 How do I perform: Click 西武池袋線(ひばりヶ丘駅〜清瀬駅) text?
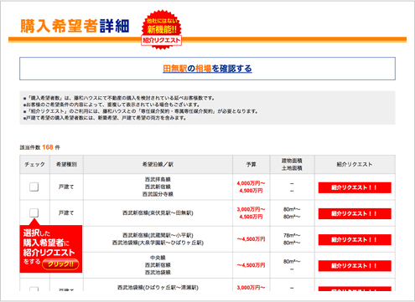point(158,288)
